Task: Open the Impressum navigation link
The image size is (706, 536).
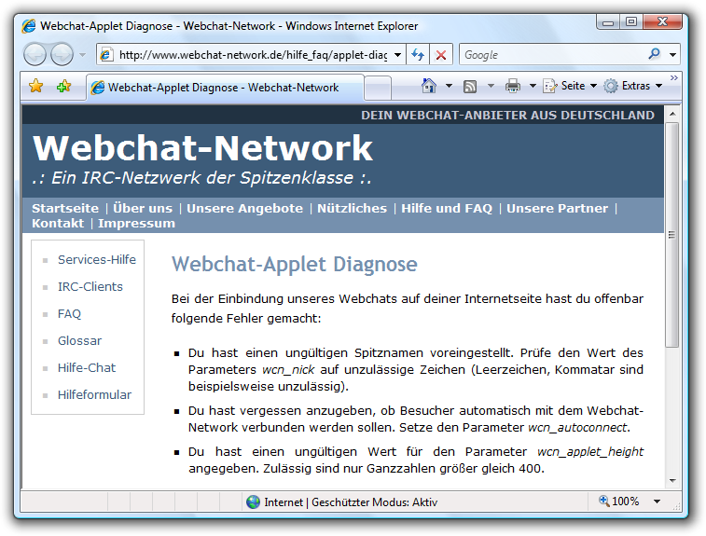Action: (136, 223)
